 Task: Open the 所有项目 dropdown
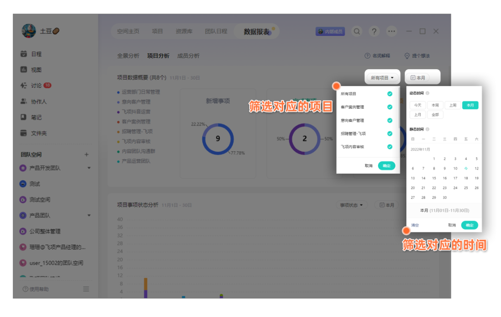(x=382, y=77)
